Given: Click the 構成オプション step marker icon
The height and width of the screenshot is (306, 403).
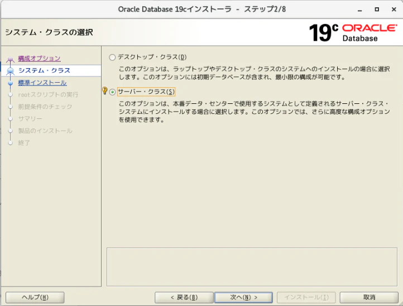Looking at the screenshot, I should pos(10,59).
